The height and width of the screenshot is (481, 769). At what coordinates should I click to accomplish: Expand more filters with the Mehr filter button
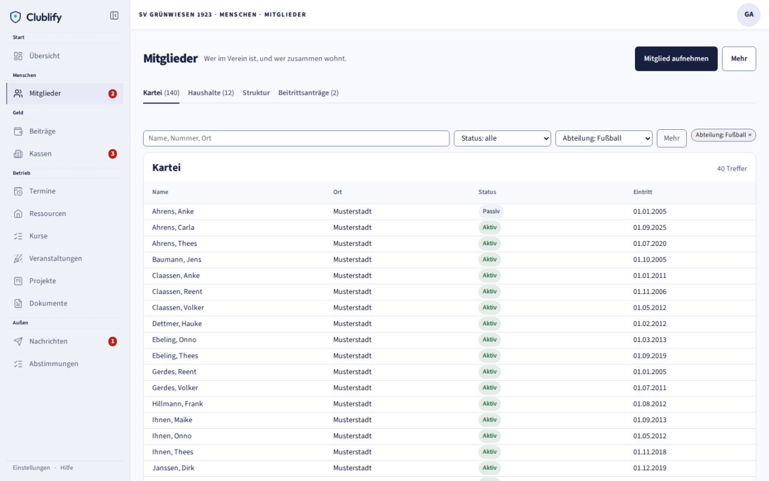click(x=672, y=138)
